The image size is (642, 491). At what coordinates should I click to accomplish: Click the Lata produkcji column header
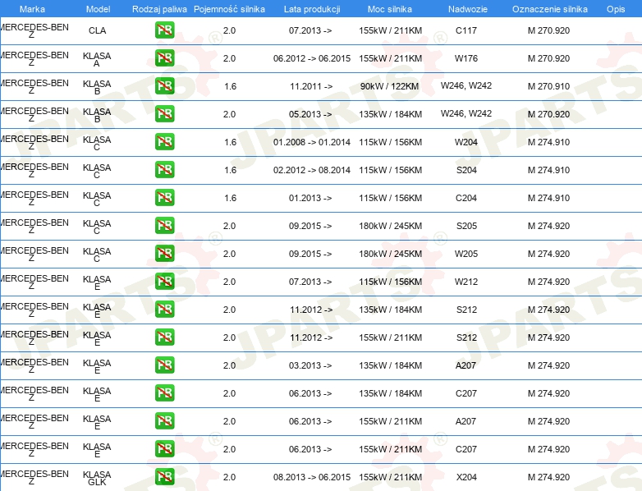[312, 9]
